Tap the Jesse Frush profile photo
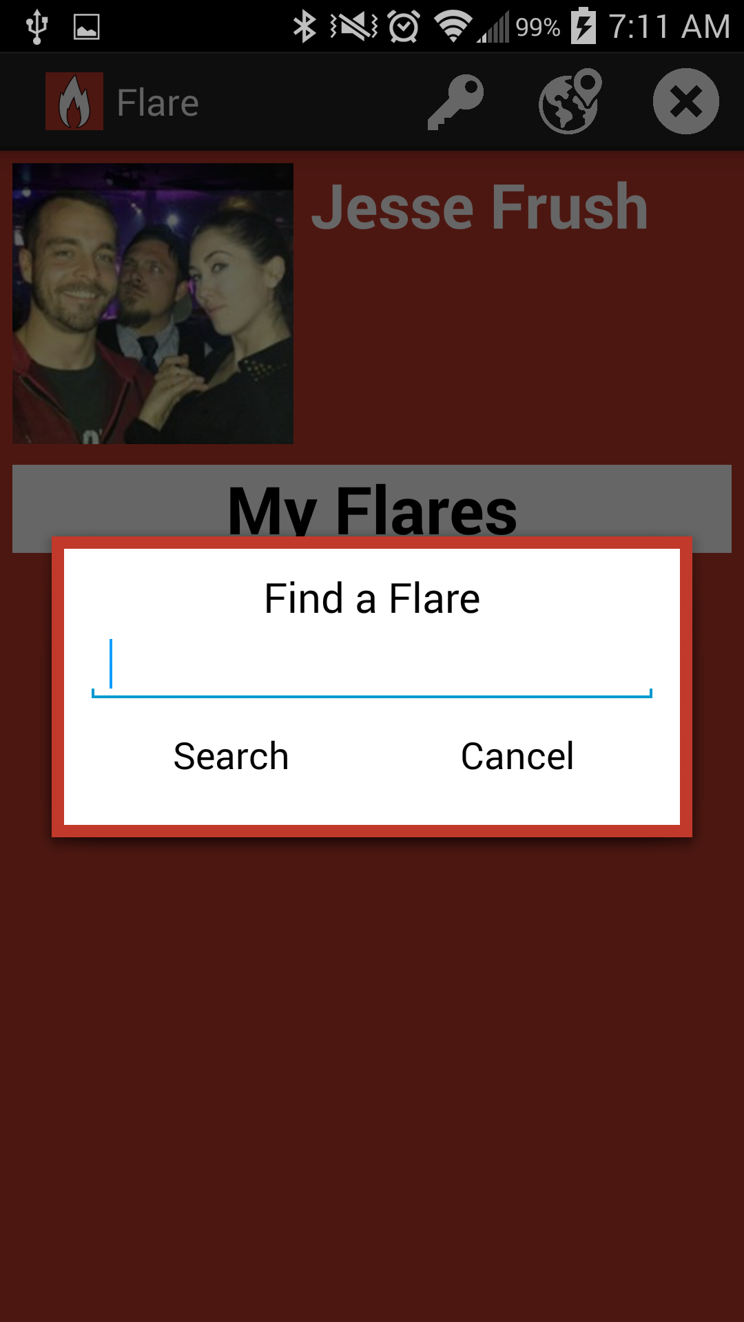 (x=153, y=304)
